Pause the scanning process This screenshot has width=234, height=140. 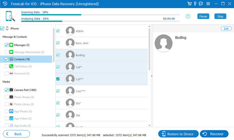(203, 16)
